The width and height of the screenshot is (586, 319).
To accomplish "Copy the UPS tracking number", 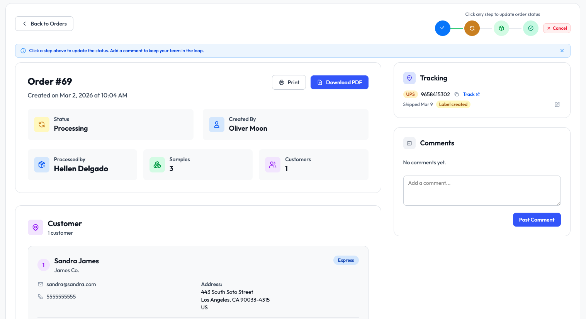I will tap(457, 94).
